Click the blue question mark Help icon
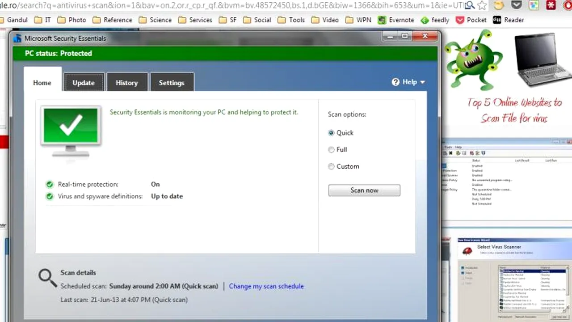The width and height of the screenshot is (572, 322). coord(395,82)
